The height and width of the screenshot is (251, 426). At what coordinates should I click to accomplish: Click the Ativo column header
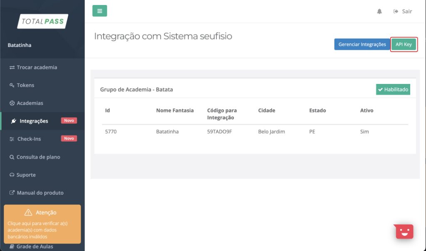tap(367, 111)
